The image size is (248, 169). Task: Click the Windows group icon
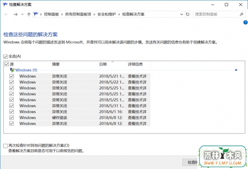click(12, 70)
